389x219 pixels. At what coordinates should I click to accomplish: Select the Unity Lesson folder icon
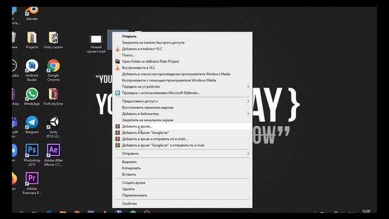[53, 40]
